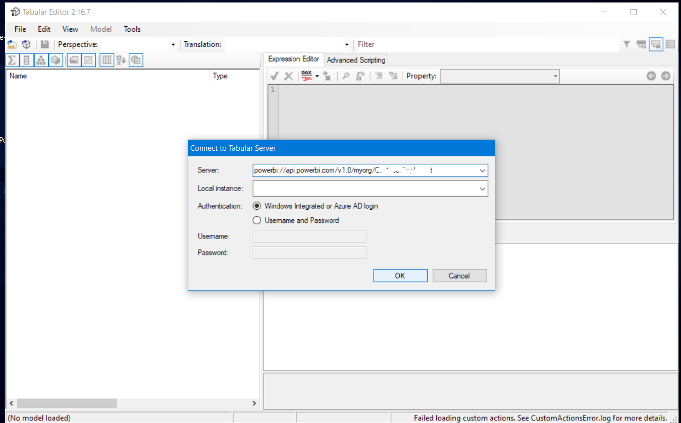
Task: Click the Open model from file icon
Action: coord(12,44)
